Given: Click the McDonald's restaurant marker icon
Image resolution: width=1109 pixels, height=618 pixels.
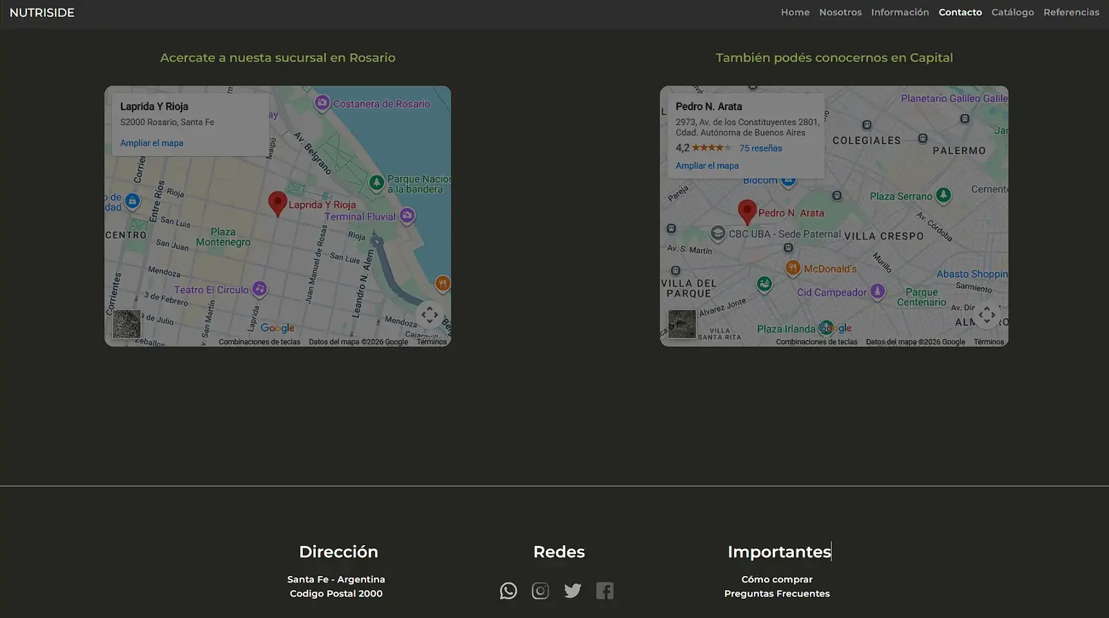Looking at the screenshot, I should 793,268.
